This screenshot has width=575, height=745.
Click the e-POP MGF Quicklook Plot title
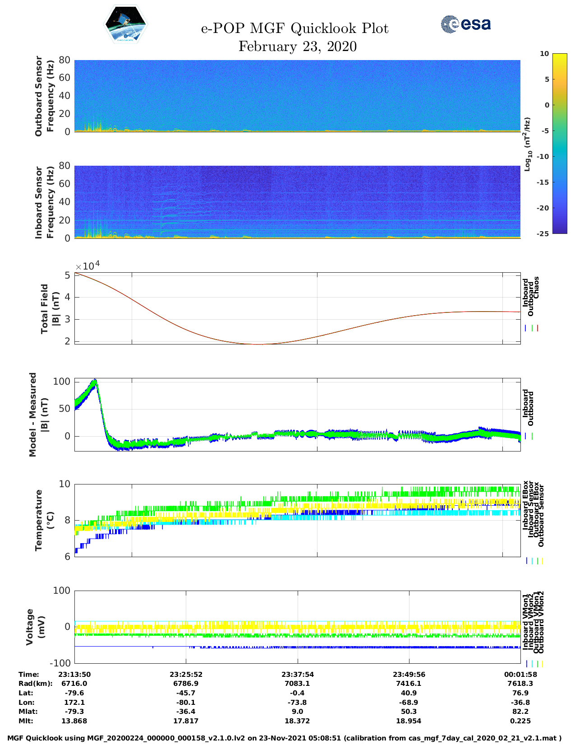tap(294, 28)
